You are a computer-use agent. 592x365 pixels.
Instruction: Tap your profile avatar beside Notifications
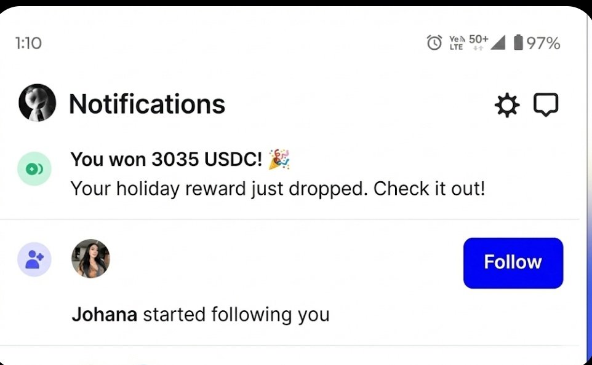click(x=37, y=103)
